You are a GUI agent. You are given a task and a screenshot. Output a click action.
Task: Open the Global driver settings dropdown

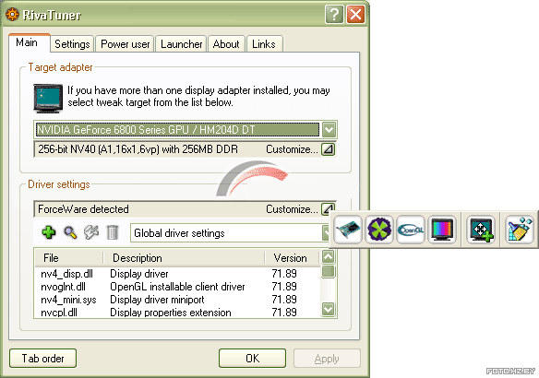(x=326, y=232)
